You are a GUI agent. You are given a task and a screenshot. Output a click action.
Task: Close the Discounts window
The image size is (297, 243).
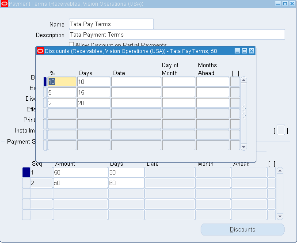(251, 51)
